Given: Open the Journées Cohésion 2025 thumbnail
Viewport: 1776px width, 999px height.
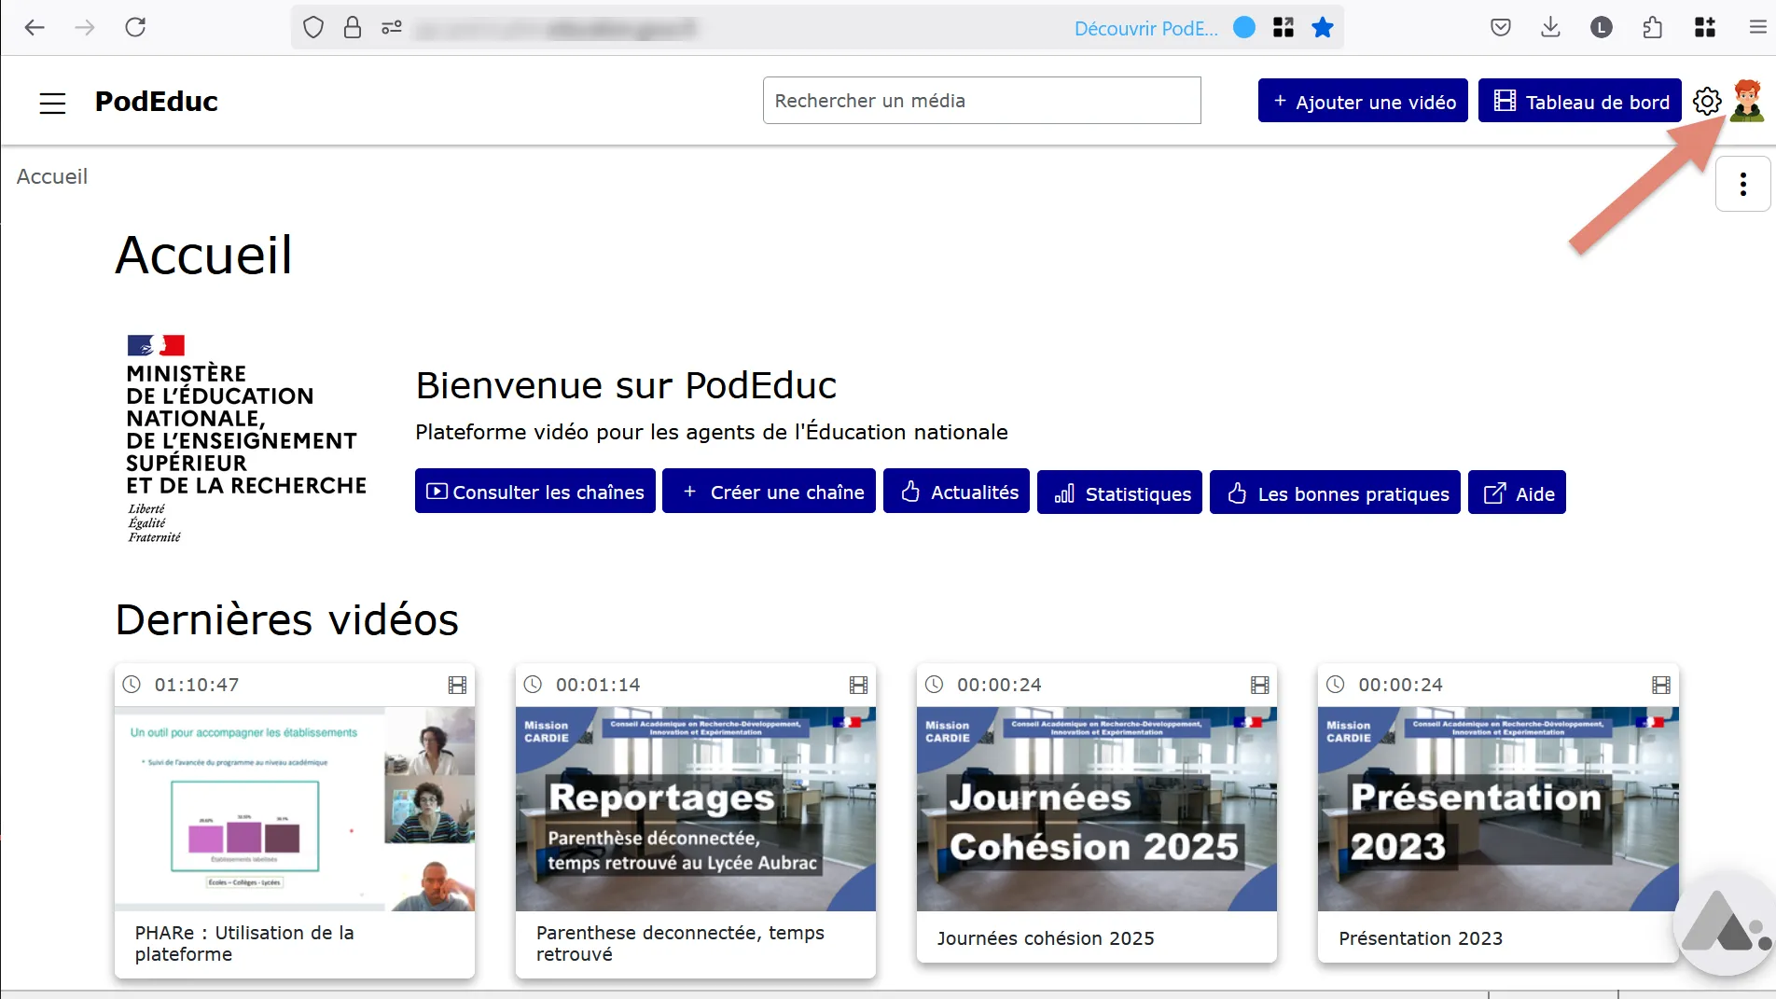Looking at the screenshot, I should pos(1097,809).
